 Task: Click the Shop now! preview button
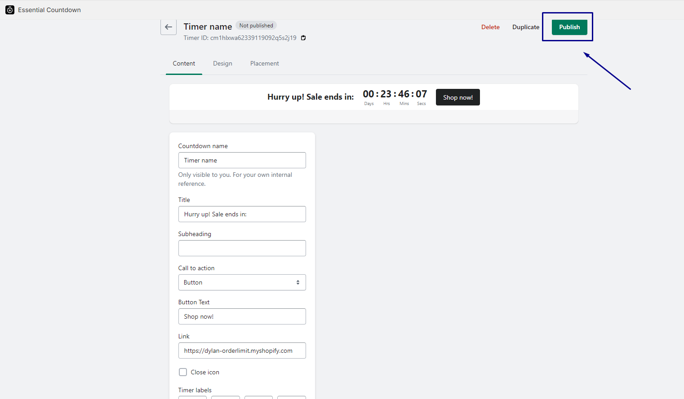(x=458, y=97)
